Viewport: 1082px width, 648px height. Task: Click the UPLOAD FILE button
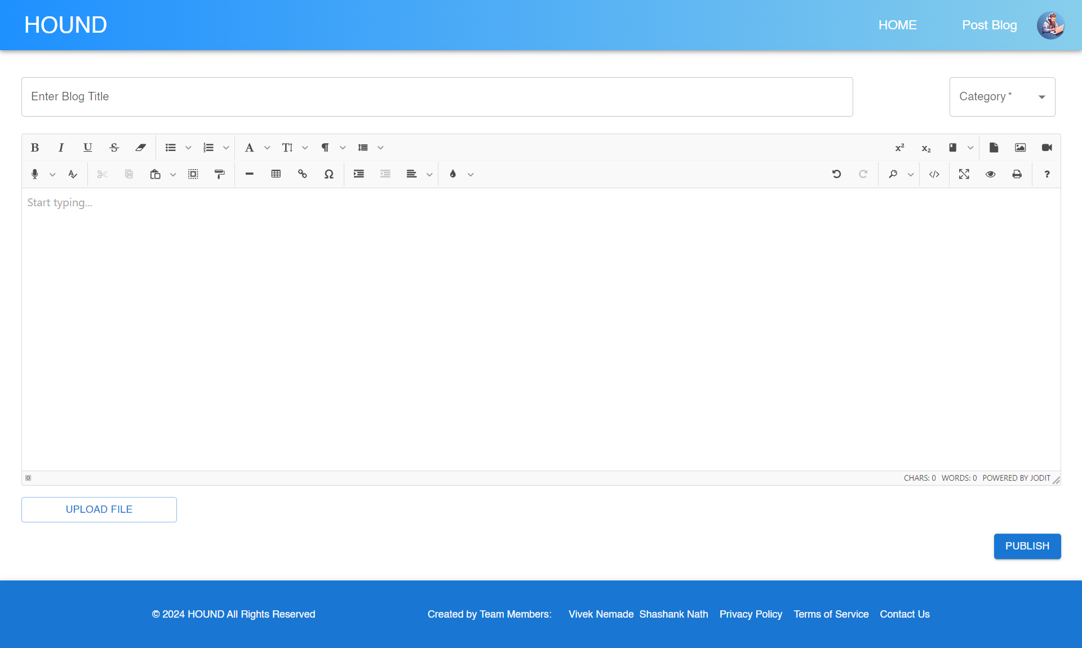point(99,509)
